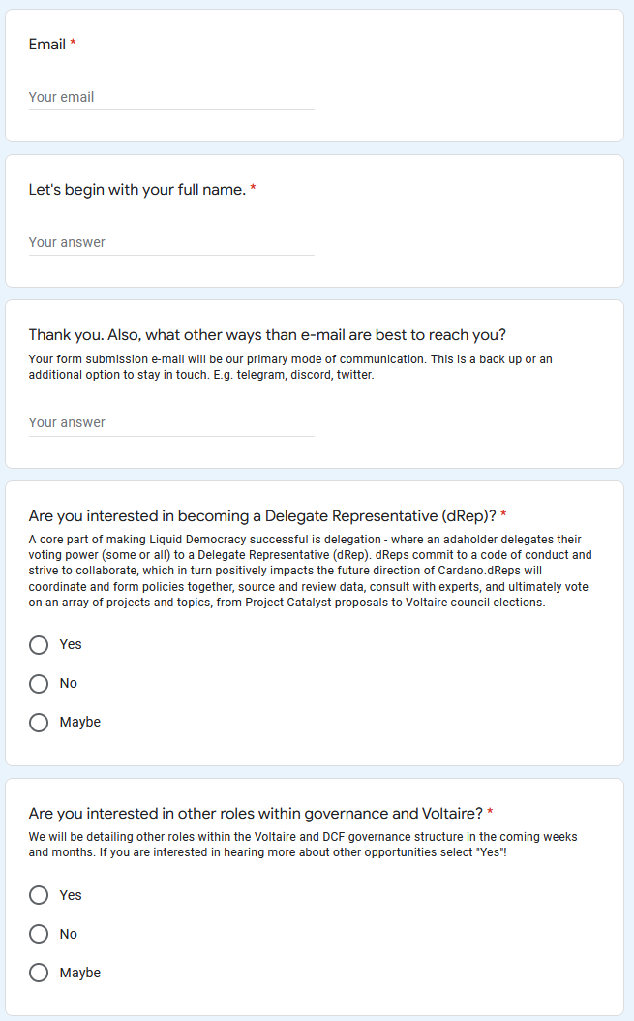Viewport: 634px width, 1021px height.
Task: Click the 'Let's begin with your full name' heading
Action: 137,190
